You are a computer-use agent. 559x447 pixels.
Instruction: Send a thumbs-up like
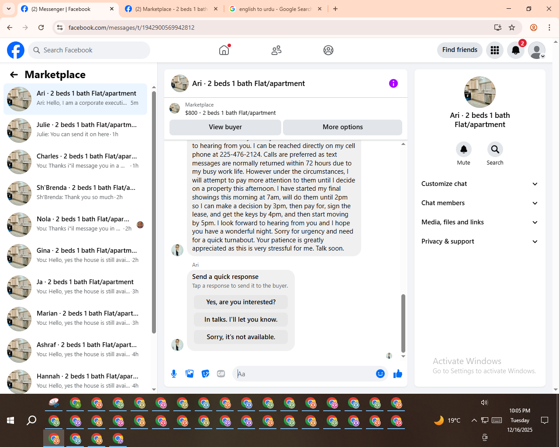(x=398, y=374)
